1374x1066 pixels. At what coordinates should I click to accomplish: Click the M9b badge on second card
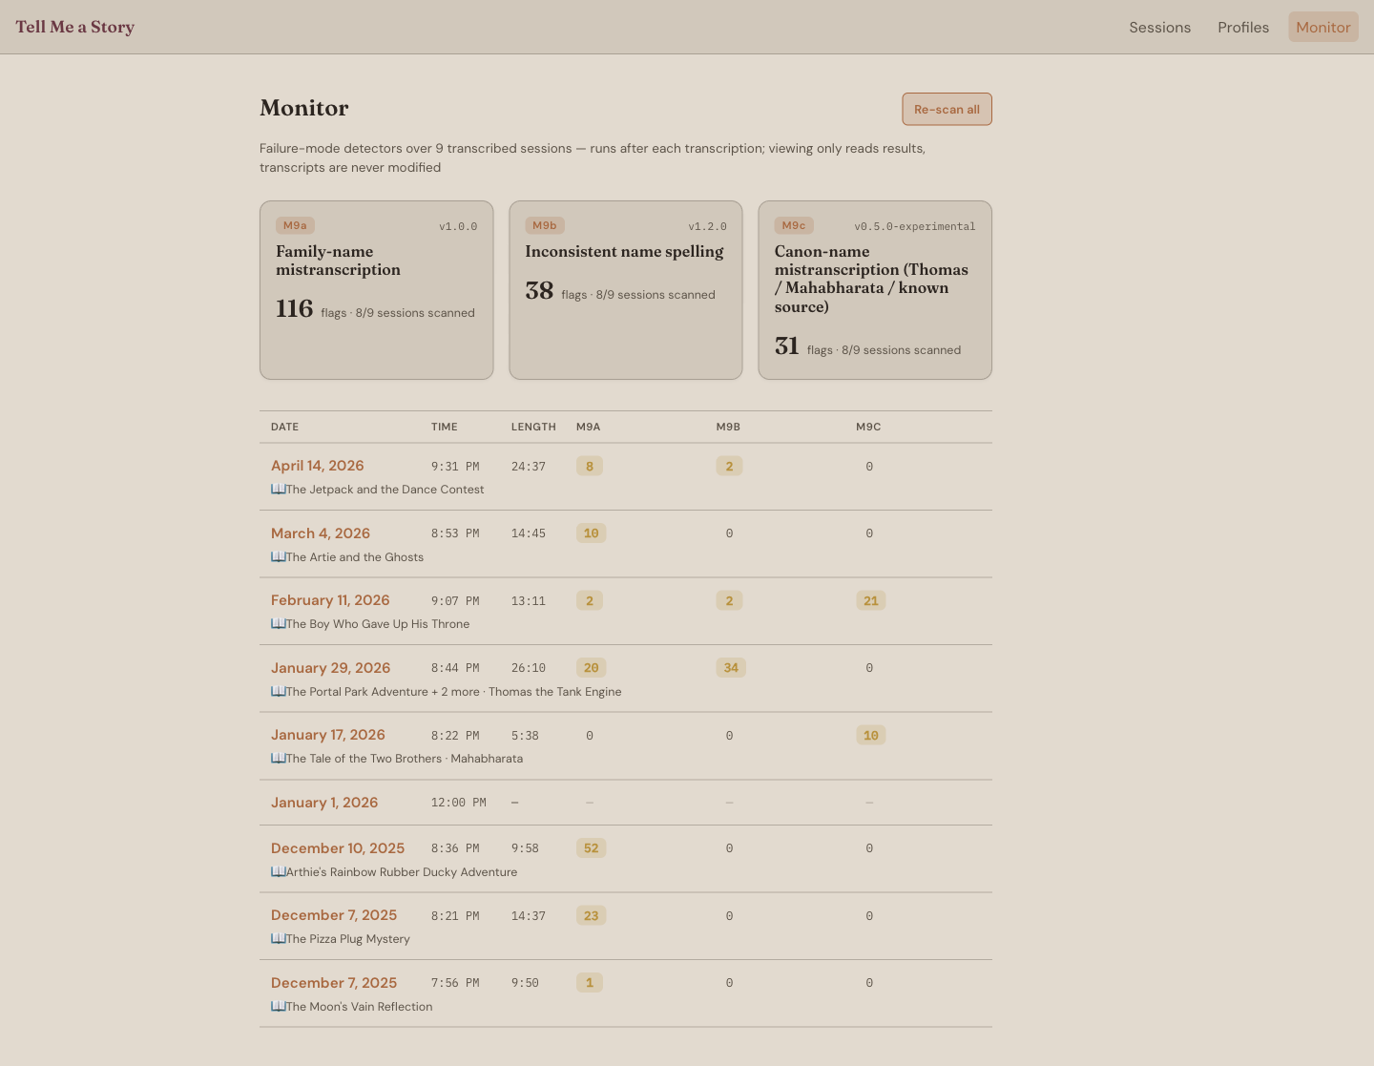pos(545,225)
